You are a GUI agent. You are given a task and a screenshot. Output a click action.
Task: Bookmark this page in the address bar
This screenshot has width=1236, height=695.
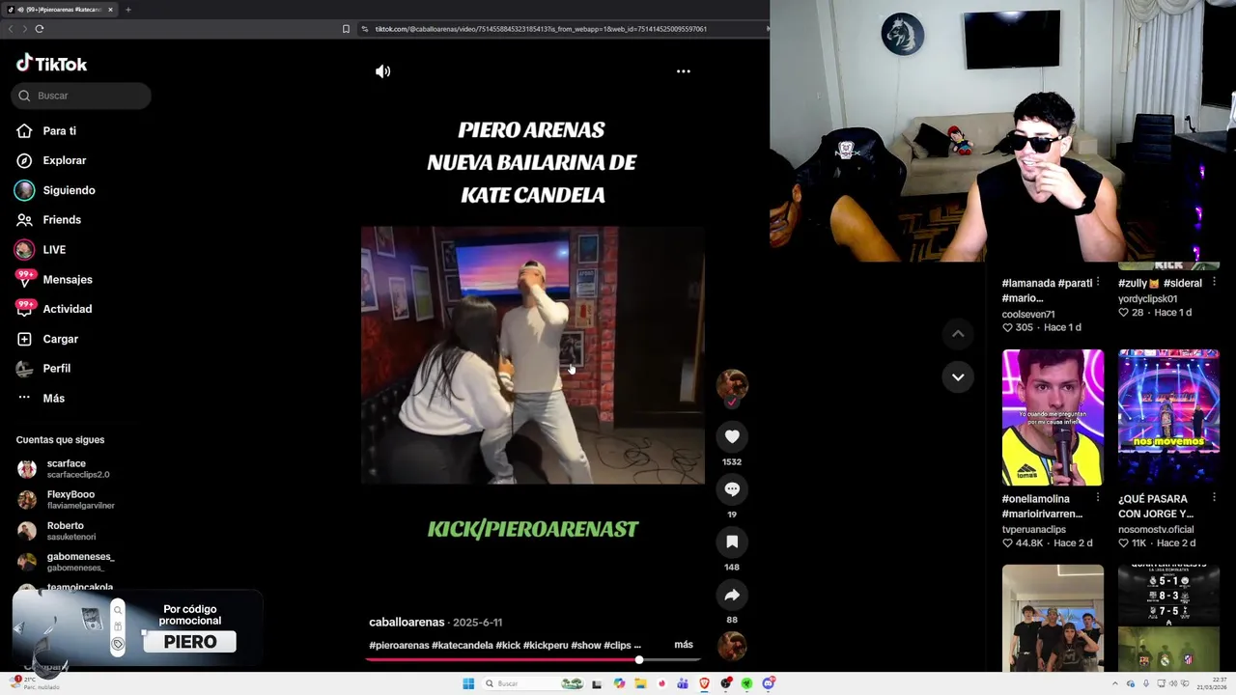pyautogui.click(x=346, y=29)
